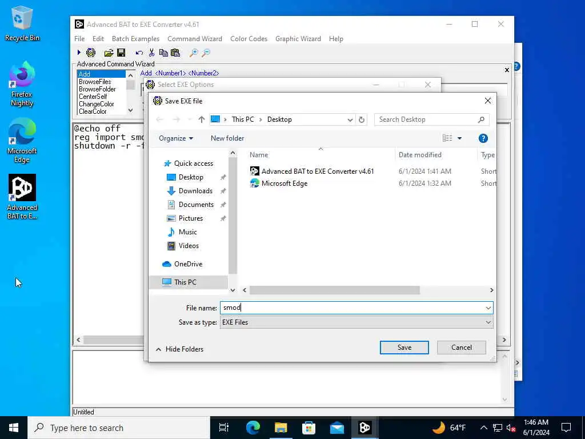Screen dimensions: 585x439
Task: Click the Cut scissors toolbar icon
Action: pos(151,53)
